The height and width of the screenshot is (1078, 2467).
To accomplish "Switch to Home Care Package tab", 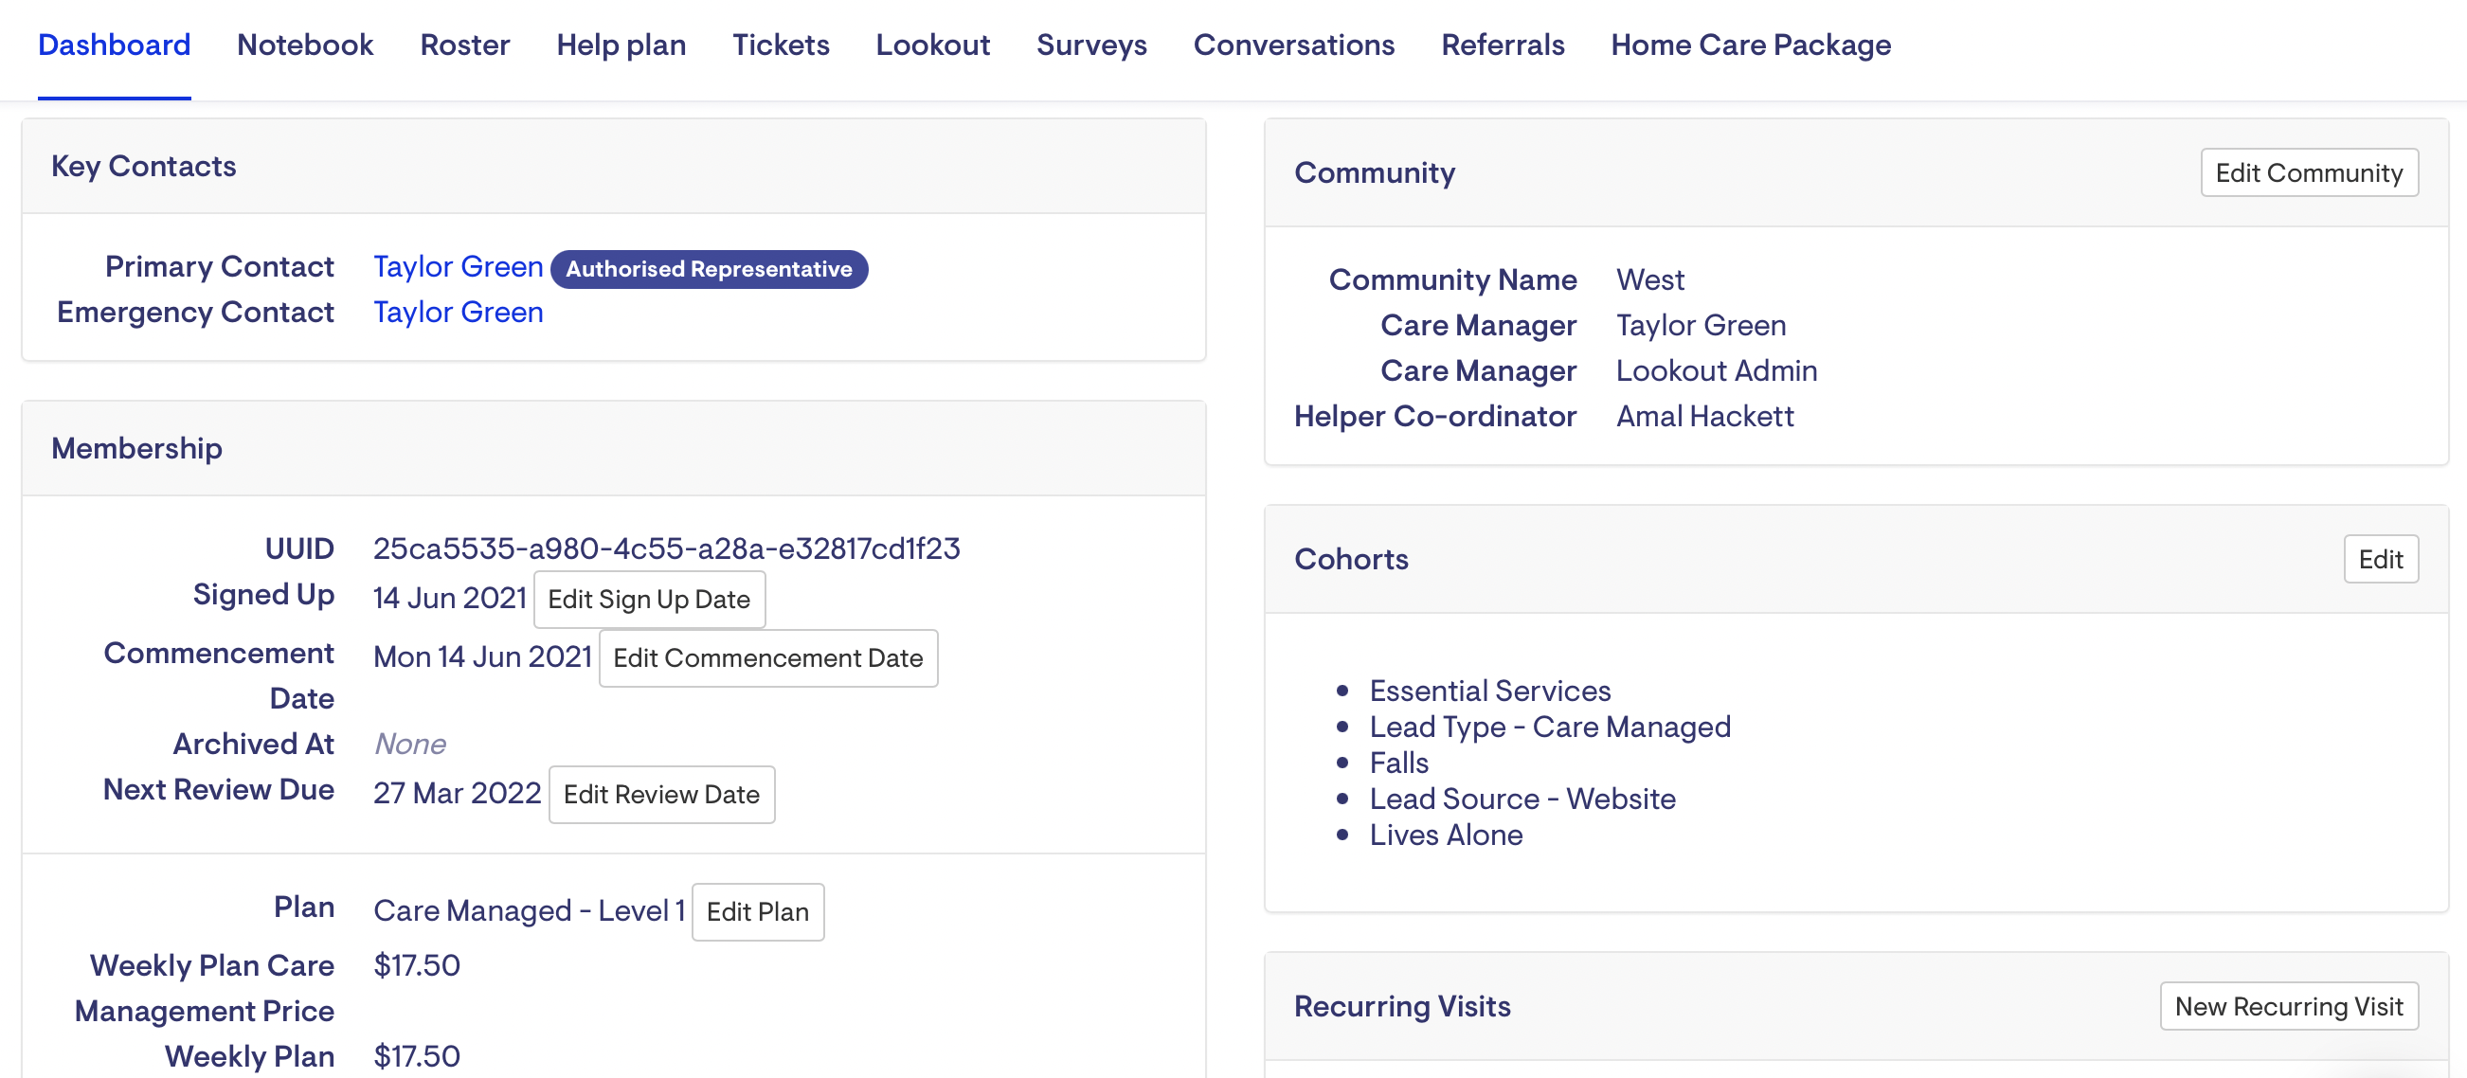I will pos(1750,45).
